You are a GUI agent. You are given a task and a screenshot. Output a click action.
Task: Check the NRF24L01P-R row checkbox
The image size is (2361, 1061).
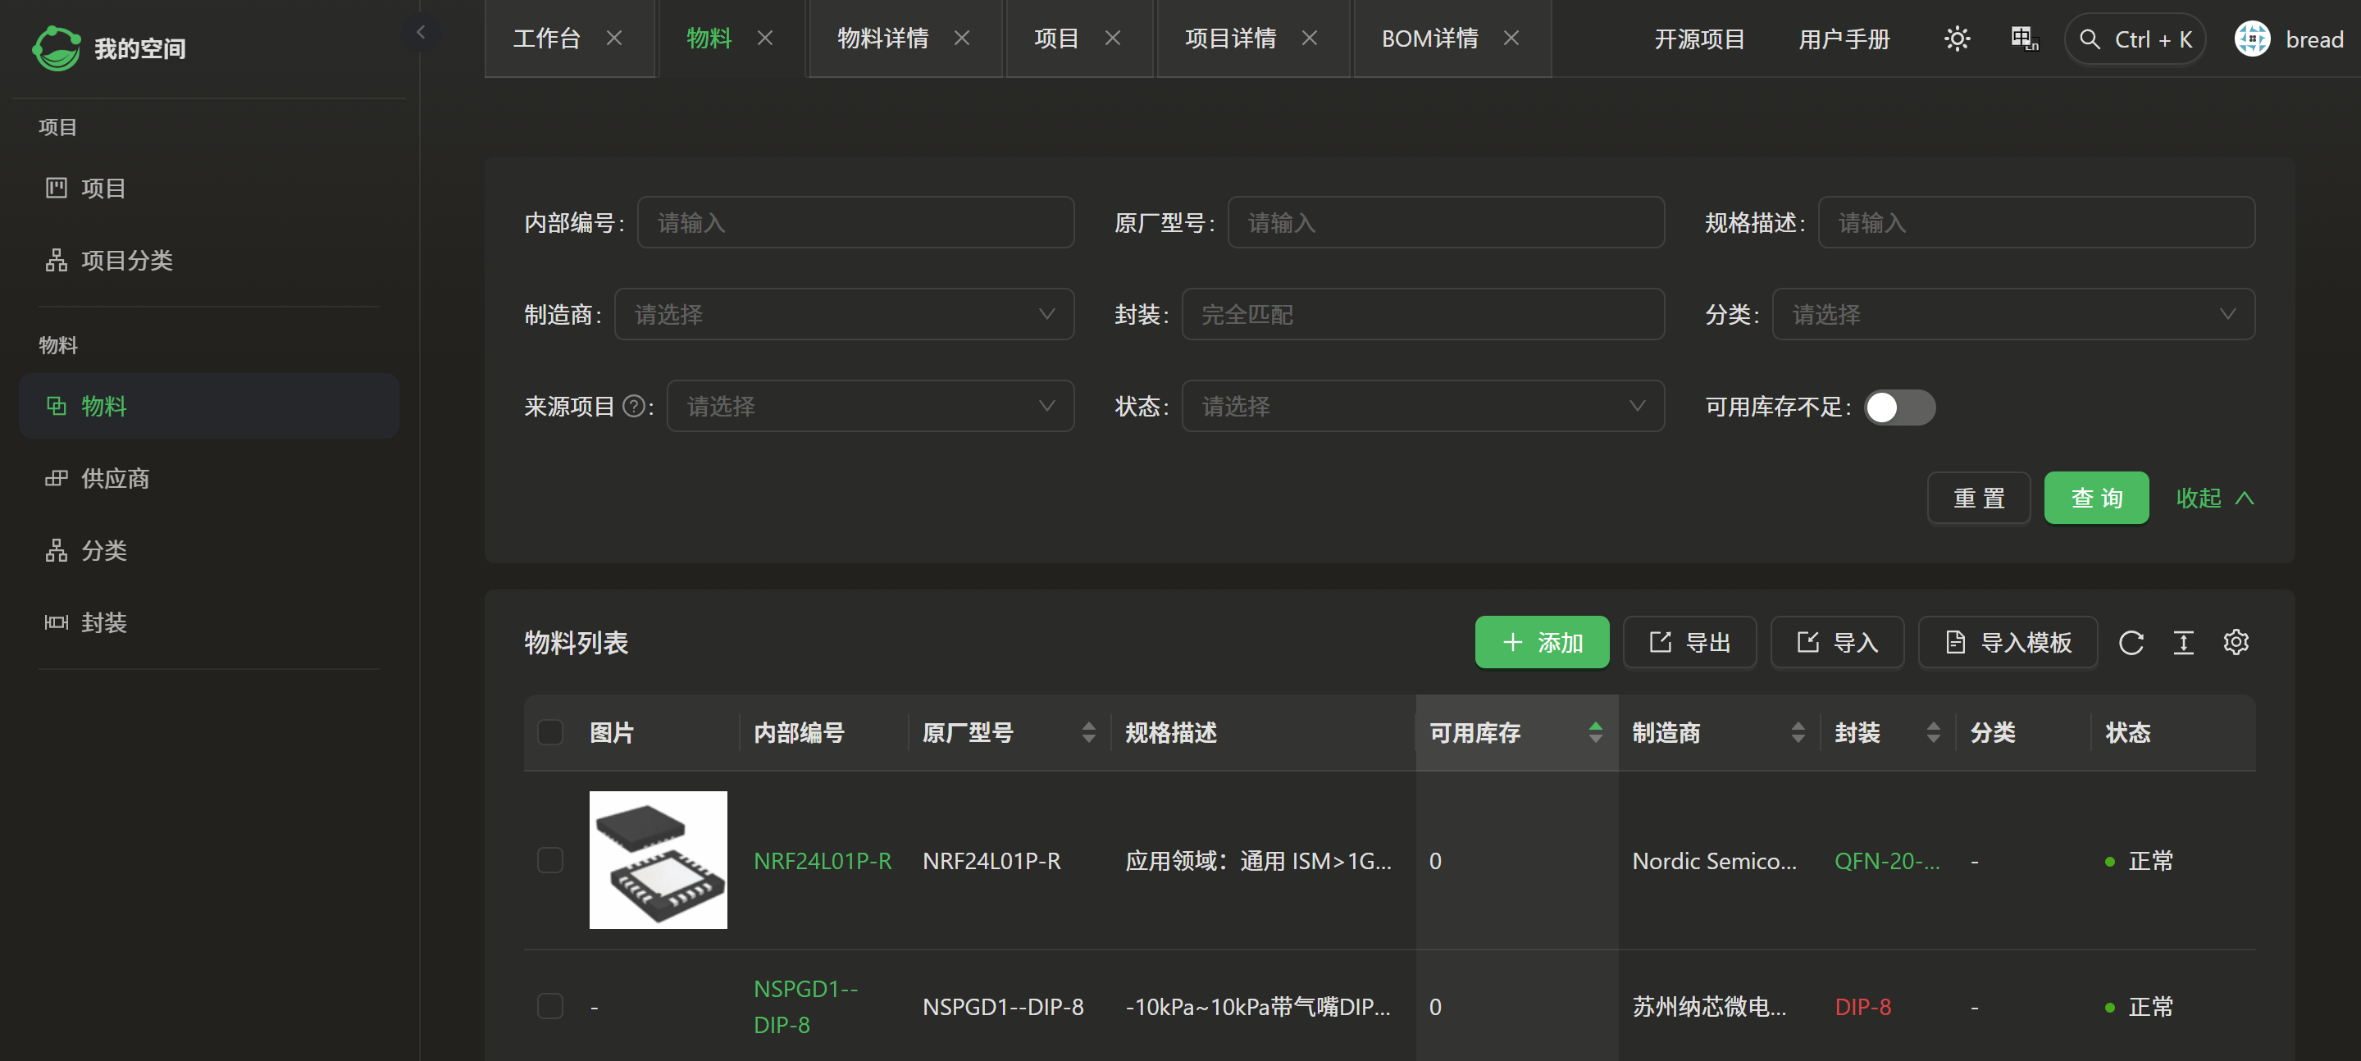click(550, 860)
